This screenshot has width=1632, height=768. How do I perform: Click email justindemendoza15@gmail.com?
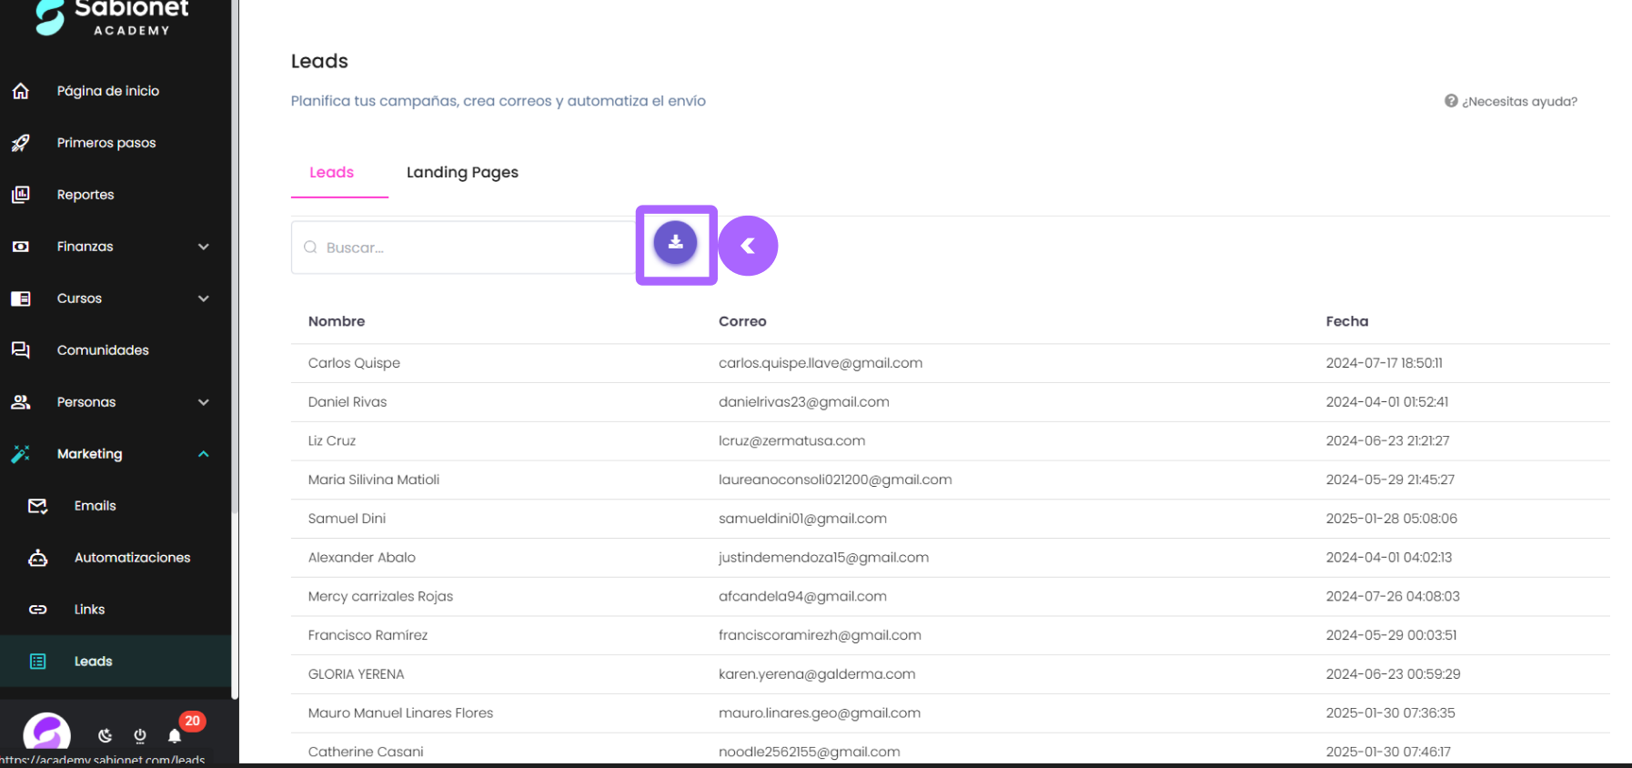pyautogui.click(x=823, y=558)
